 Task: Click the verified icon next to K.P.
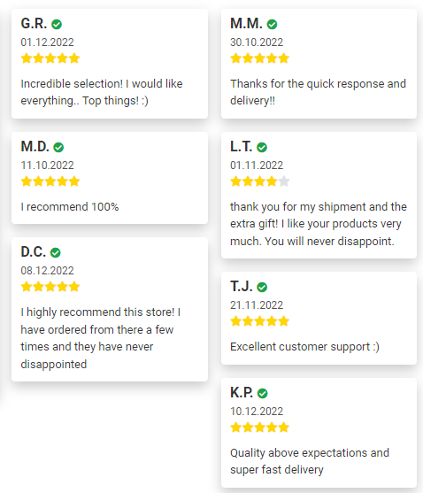(262, 393)
